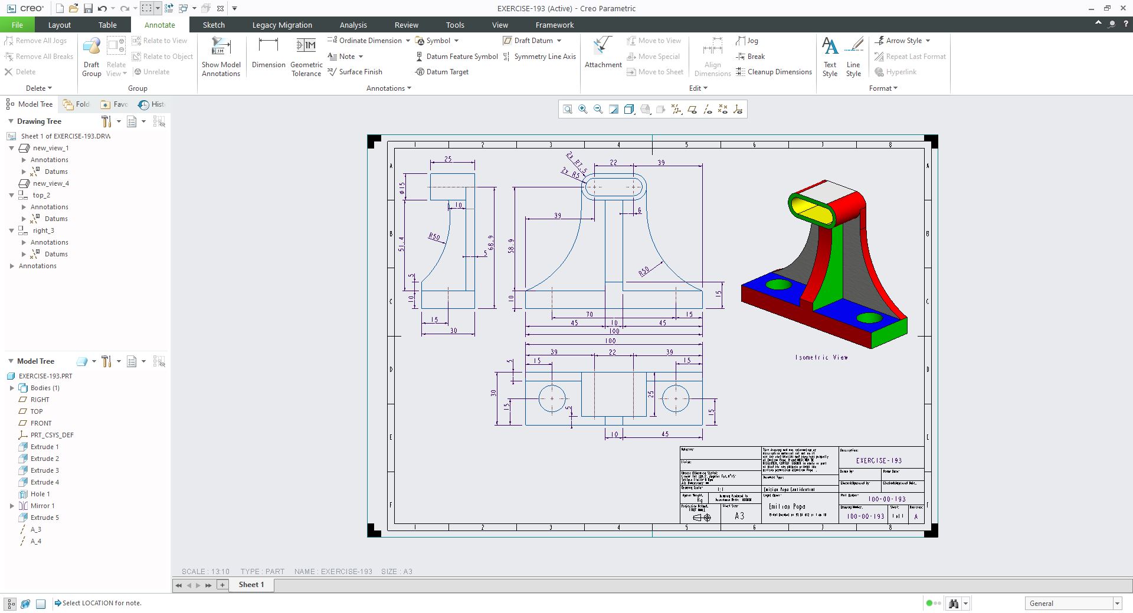Open Display Style cube in graphics toolbar
Viewport: 1133px width, 613px height.
tap(629, 110)
